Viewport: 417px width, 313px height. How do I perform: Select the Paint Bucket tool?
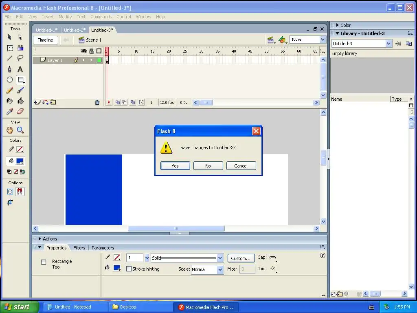20,101
